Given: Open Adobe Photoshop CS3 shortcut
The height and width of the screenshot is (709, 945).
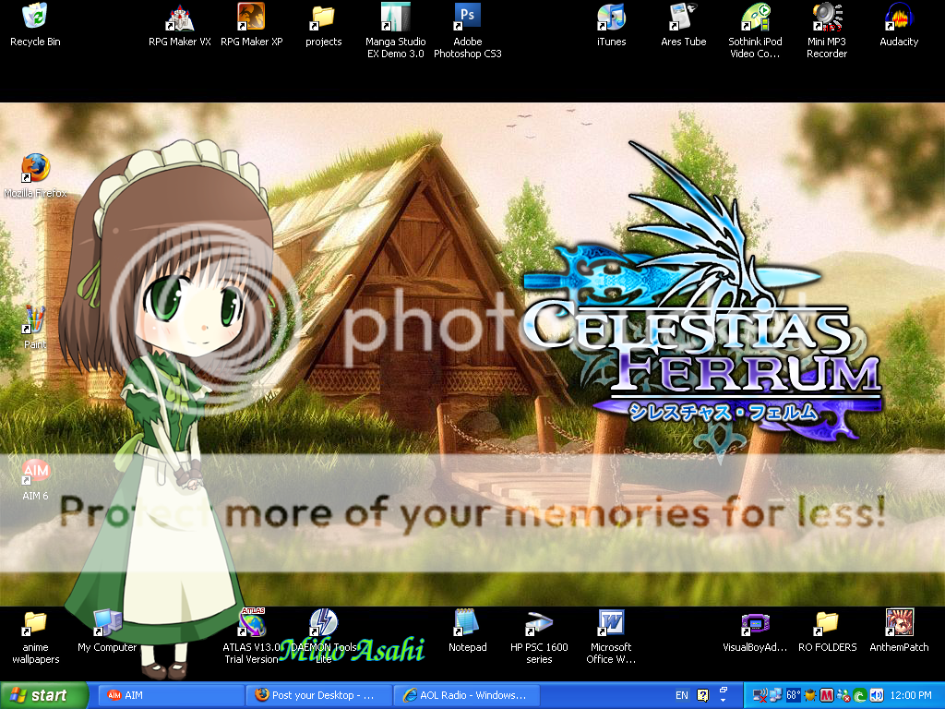Looking at the screenshot, I should pyautogui.click(x=467, y=18).
